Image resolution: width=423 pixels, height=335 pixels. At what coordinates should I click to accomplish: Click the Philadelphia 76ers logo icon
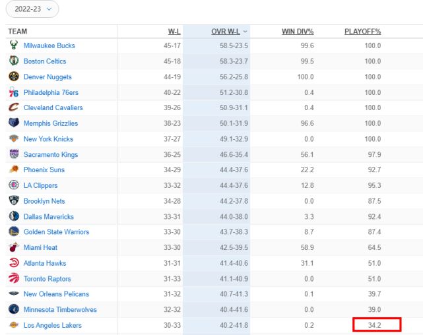(x=14, y=92)
